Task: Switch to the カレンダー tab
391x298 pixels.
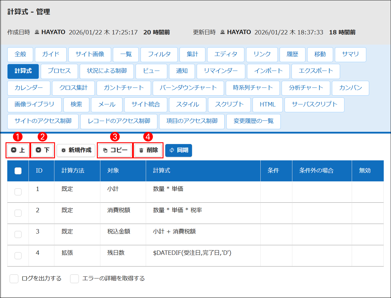Action: (x=29, y=88)
